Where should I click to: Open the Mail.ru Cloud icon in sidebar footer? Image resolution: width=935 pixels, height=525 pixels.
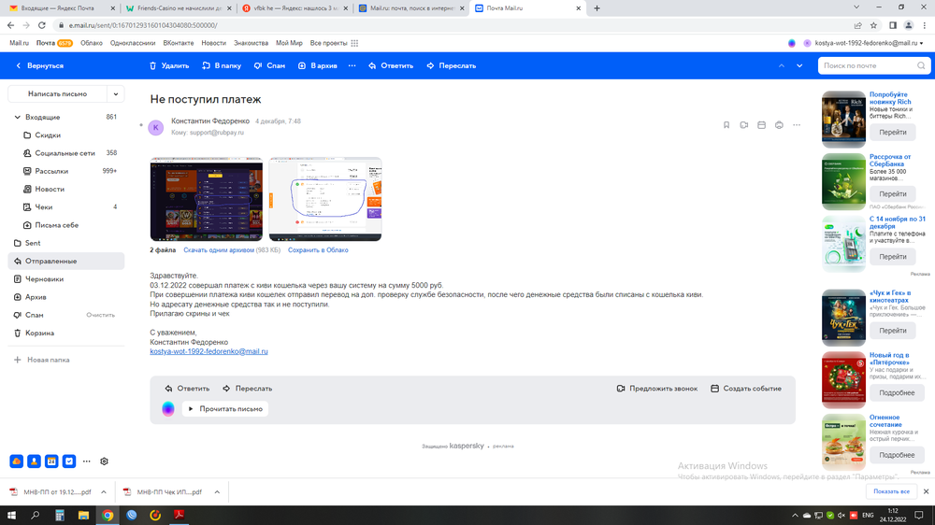pyautogui.click(x=17, y=461)
